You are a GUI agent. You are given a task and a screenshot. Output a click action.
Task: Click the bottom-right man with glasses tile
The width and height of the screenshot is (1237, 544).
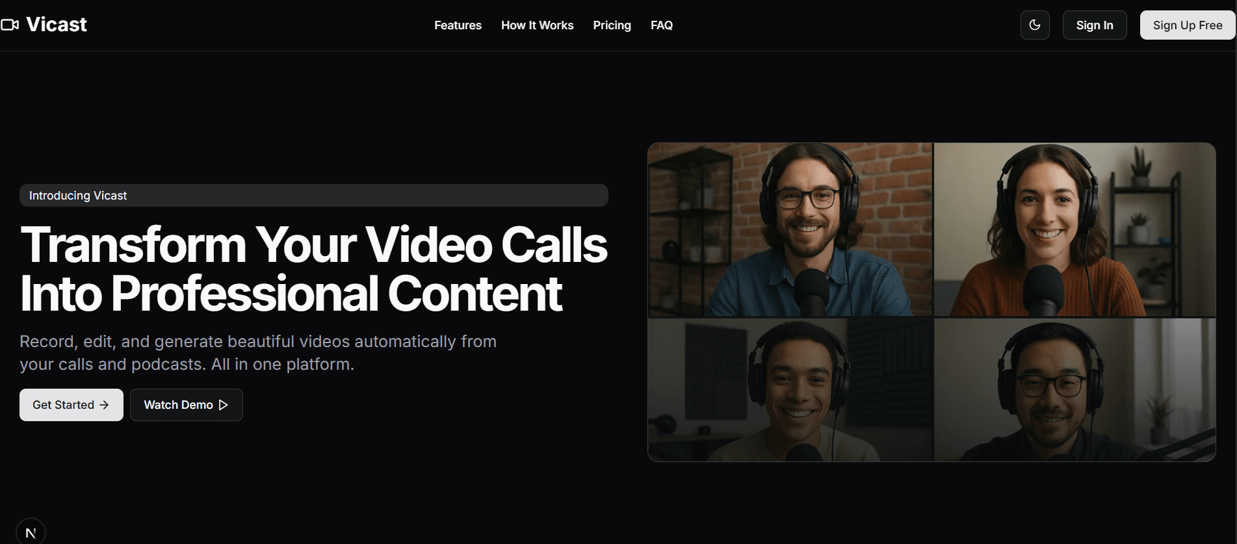1074,389
